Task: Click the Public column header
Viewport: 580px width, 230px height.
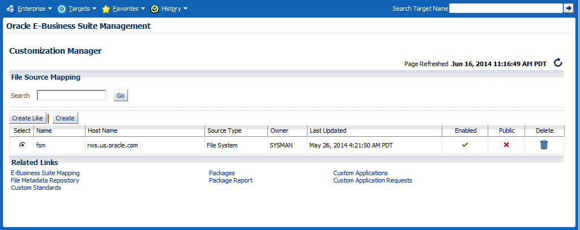Action: click(x=507, y=131)
